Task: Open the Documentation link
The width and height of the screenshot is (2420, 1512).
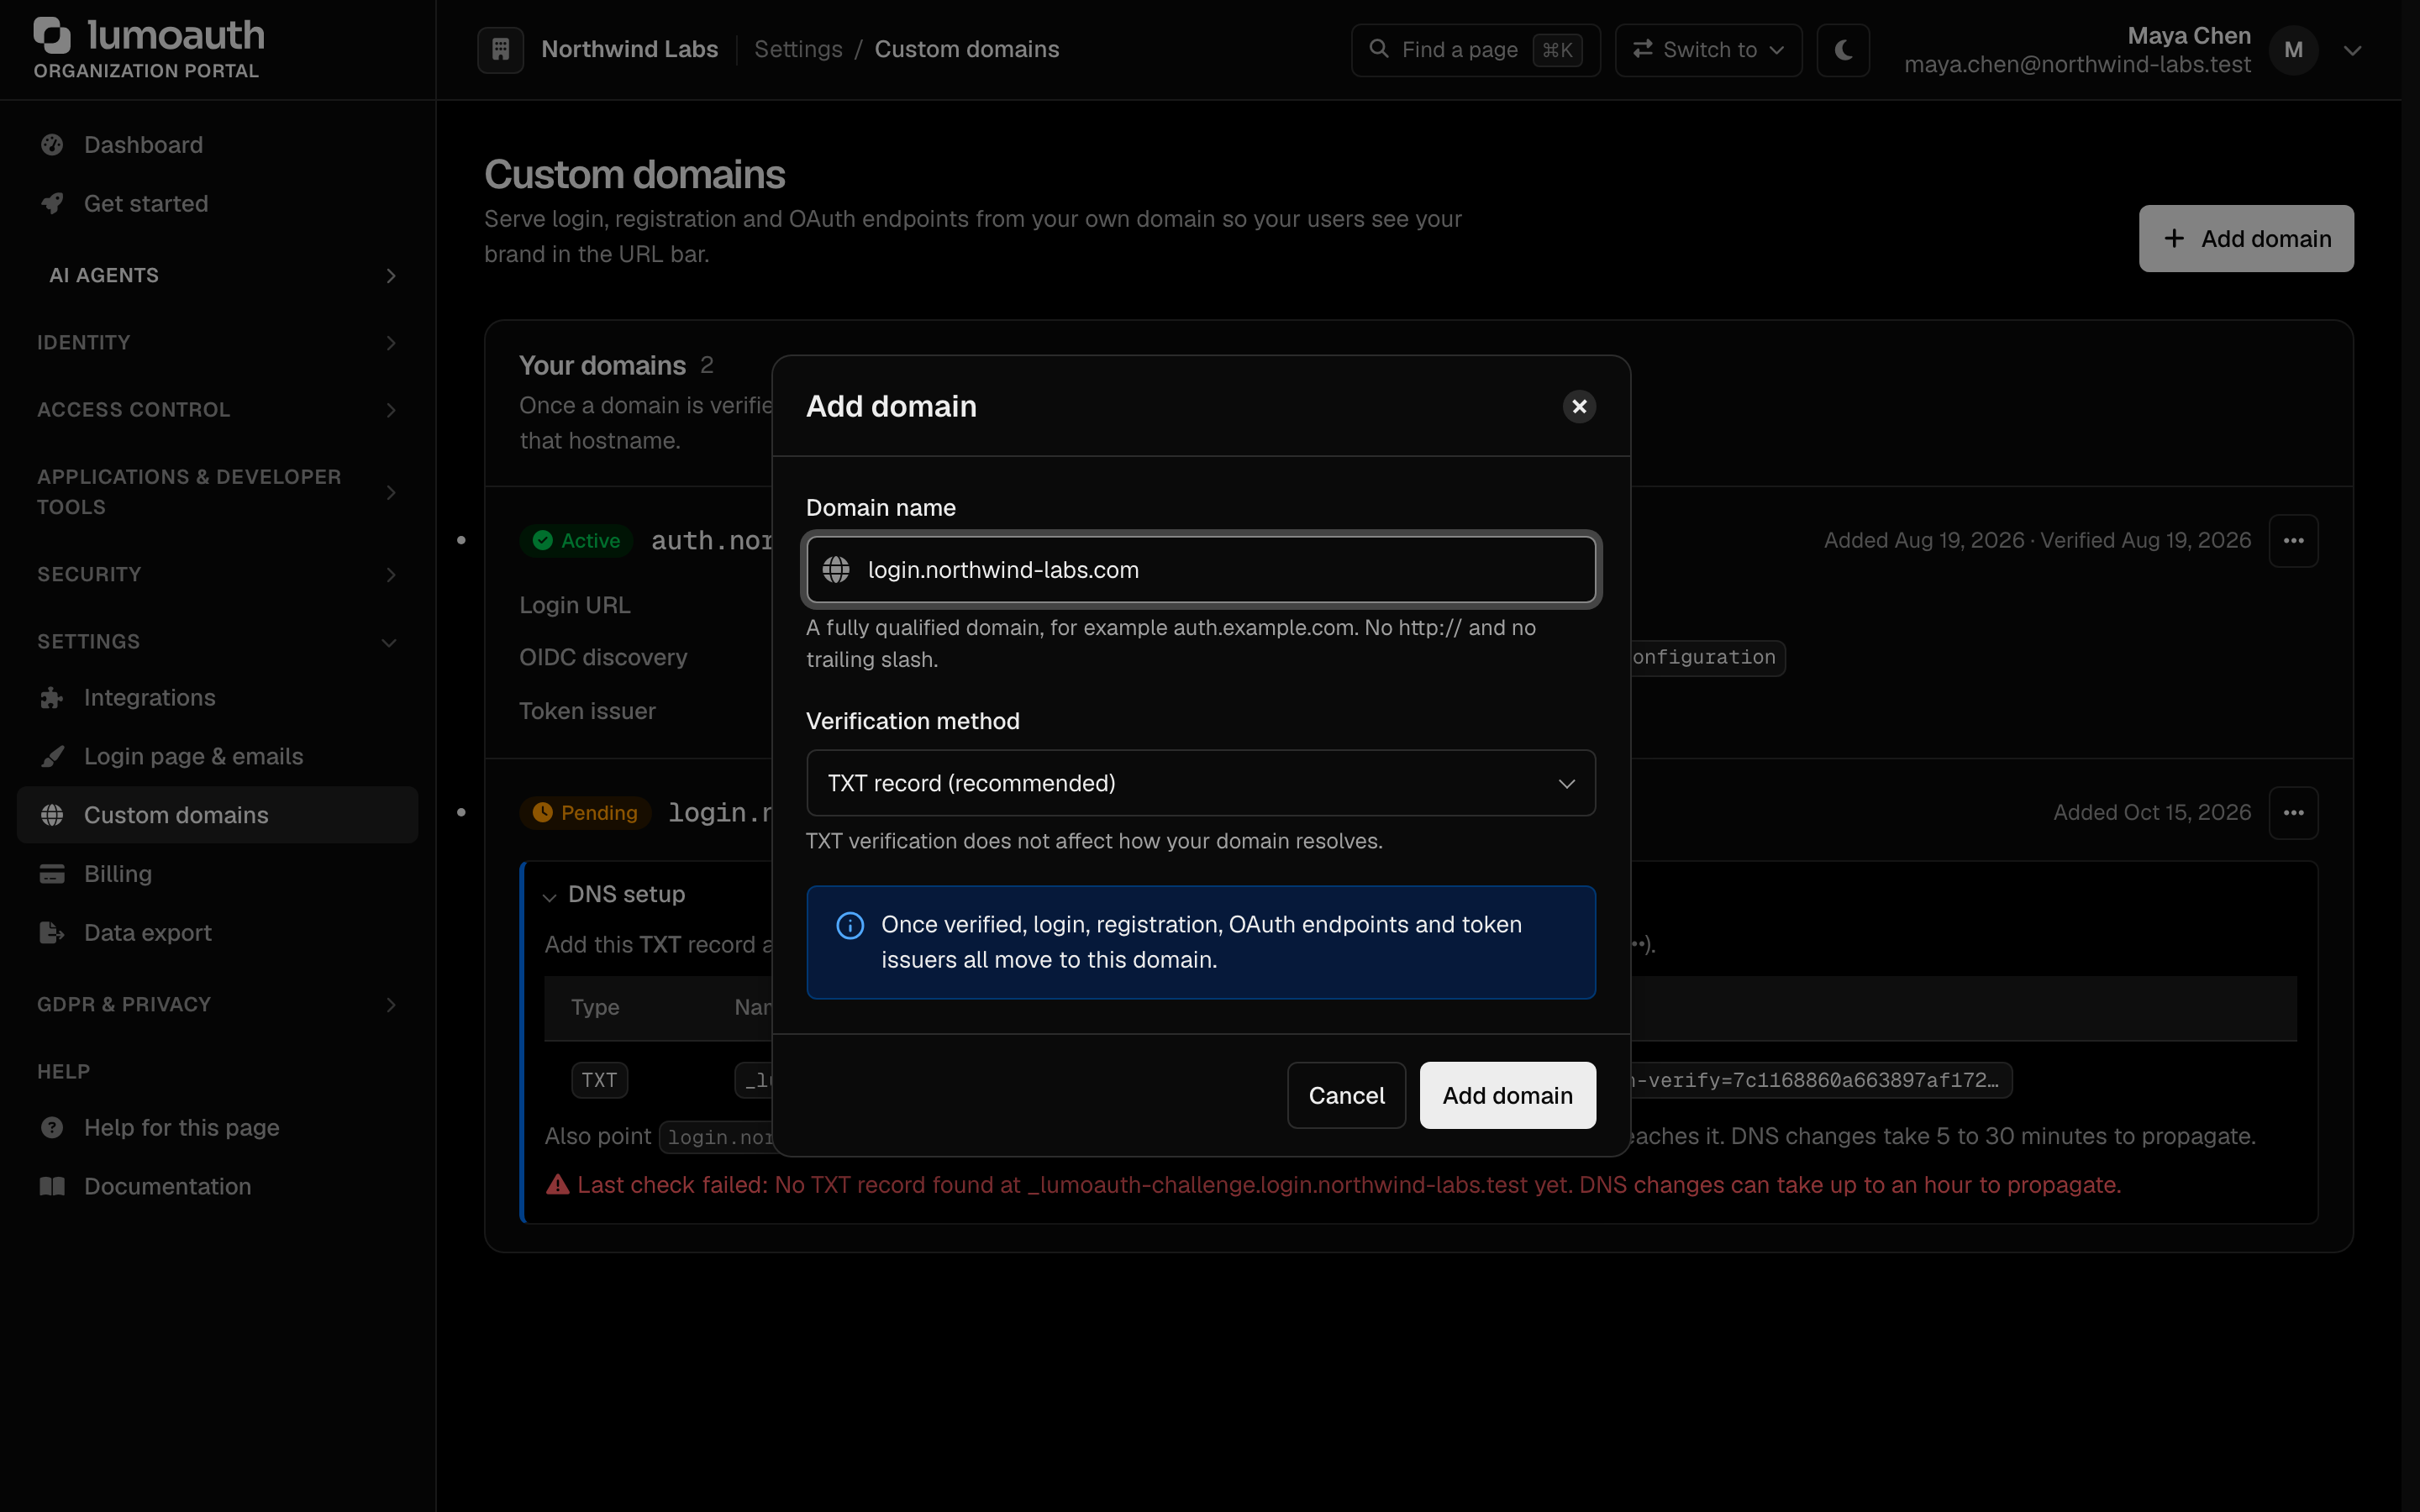Action: 218,1186
